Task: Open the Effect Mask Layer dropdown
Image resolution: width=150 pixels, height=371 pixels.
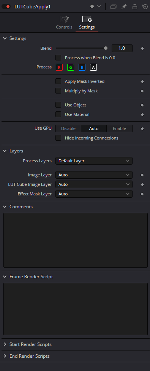Action: pyautogui.click(x=94, y=194)
